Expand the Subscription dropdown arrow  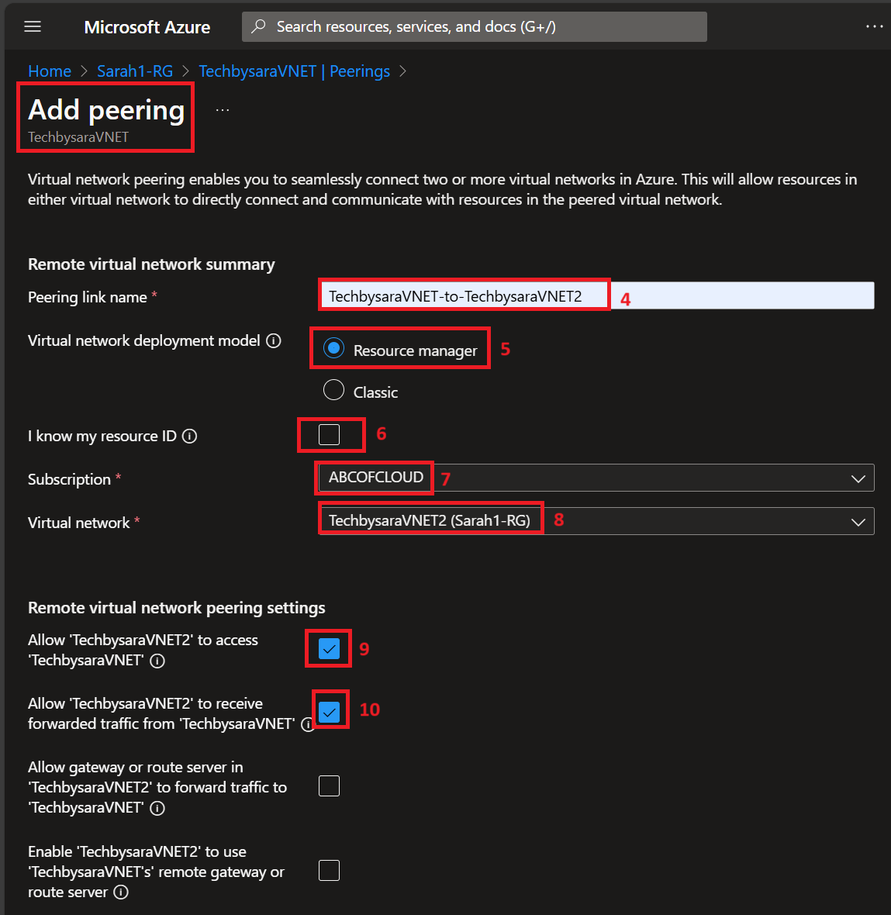click(x=858, y=478)
